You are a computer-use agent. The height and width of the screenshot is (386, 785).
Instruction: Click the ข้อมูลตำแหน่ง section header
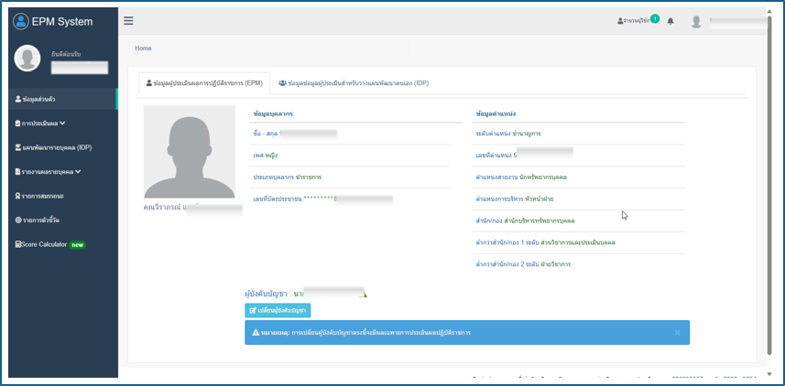pyautogui.click(x=496, y=114)
